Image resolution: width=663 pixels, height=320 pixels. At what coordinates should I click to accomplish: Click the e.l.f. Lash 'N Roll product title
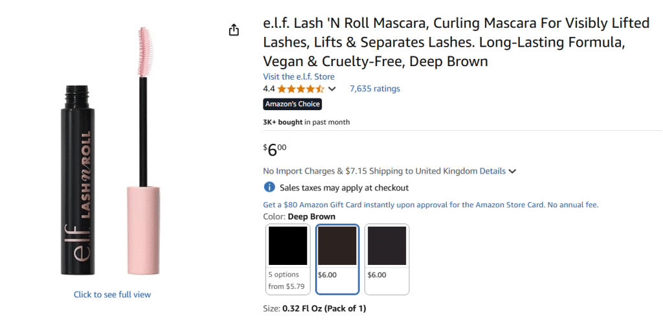(x=456, y=42)
